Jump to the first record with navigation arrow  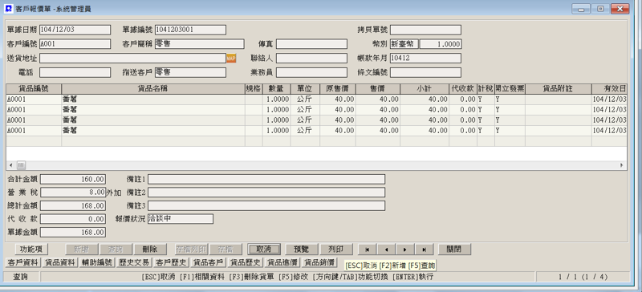pos(368,249)
